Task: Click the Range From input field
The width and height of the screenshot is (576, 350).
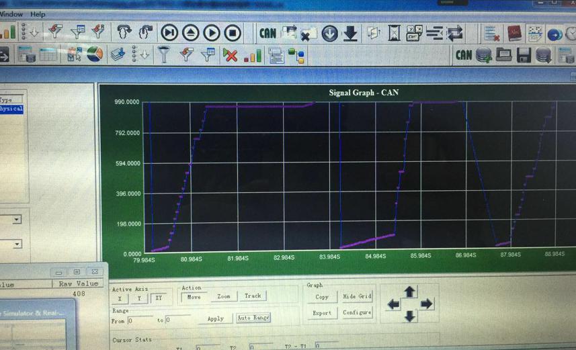Action: [x=140, y=320]
